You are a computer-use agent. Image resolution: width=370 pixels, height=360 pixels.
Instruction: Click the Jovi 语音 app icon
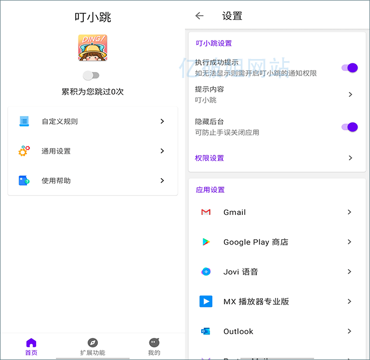pyautogui.click(x=206, y=272)
